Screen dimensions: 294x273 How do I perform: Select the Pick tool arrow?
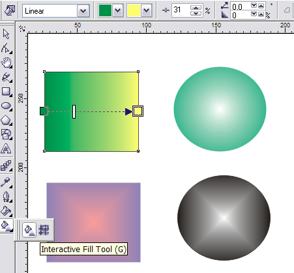(6, 34)
